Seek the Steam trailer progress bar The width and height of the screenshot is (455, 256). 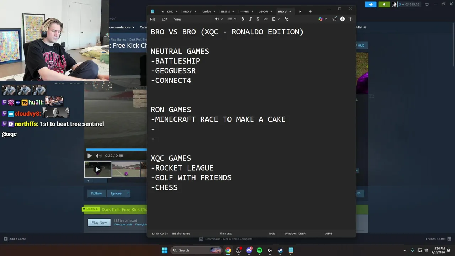pyautogui.click(x=116, y=150)
